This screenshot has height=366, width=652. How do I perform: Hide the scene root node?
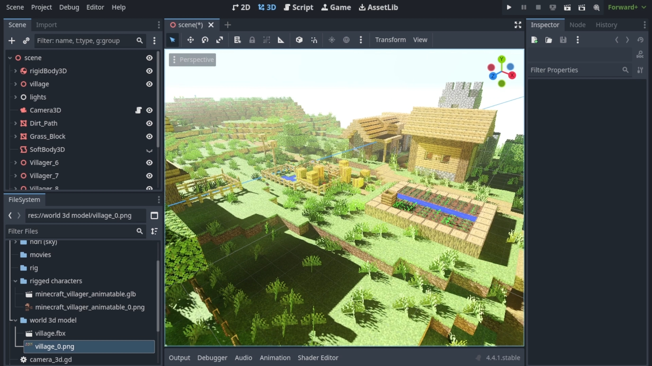tap(149, 58)
